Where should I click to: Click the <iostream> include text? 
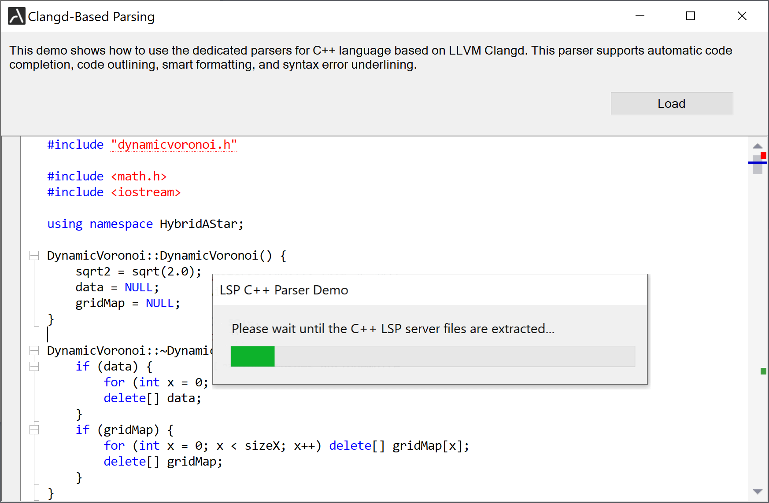tap(146, 192)
